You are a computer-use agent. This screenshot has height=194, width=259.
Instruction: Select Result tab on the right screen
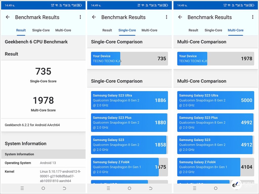click(193, 30)
